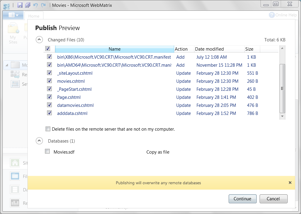Click the Redo arrow icon
Screen dimensions: 301x214
43,5
